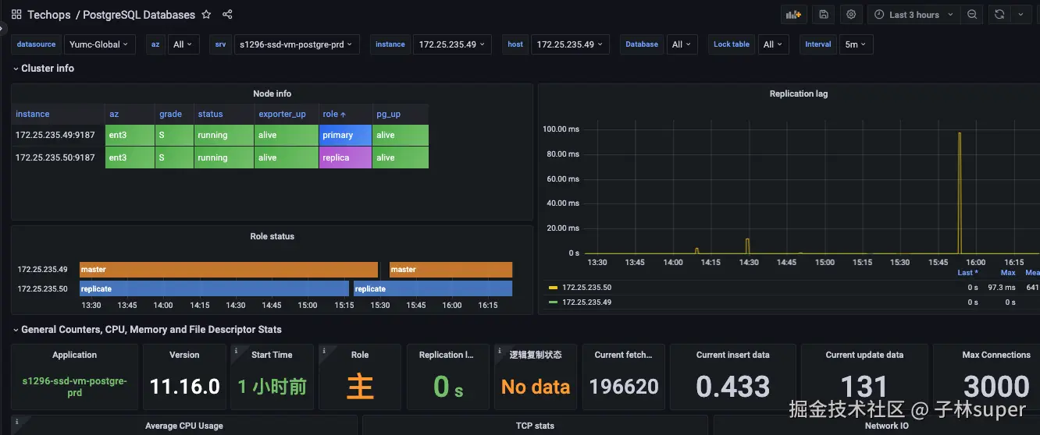Viewport: 1040px width, 435px height.
Task: Sort table by pg_up column
Action: [388, 114]
